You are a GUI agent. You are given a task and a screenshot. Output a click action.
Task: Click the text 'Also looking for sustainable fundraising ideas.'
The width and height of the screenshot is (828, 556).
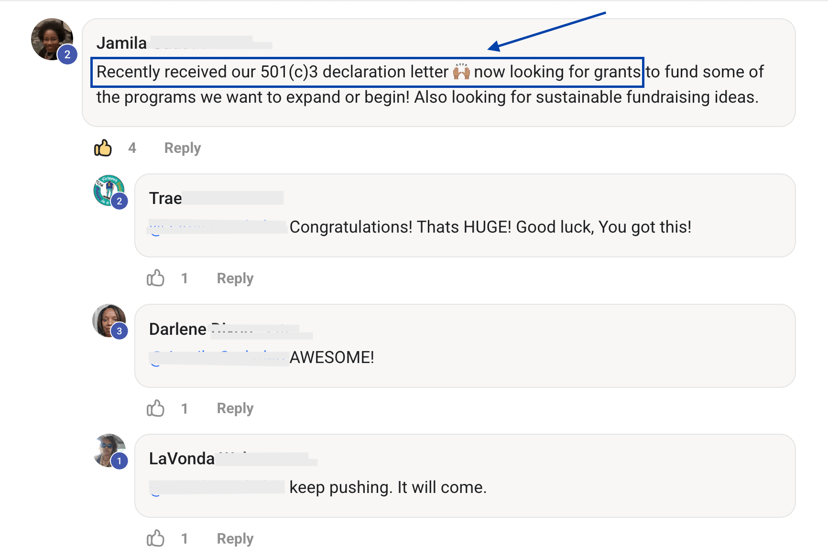[587, 97]
